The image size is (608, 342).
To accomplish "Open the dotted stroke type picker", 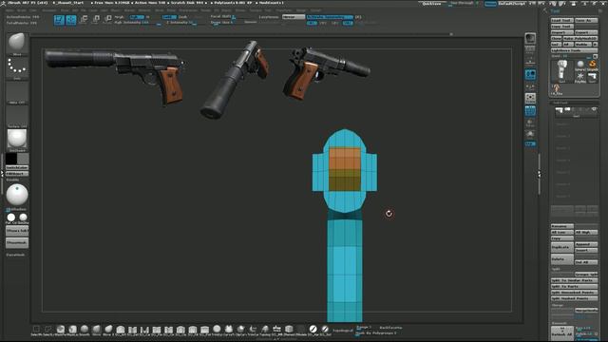I will click(17, 67).
